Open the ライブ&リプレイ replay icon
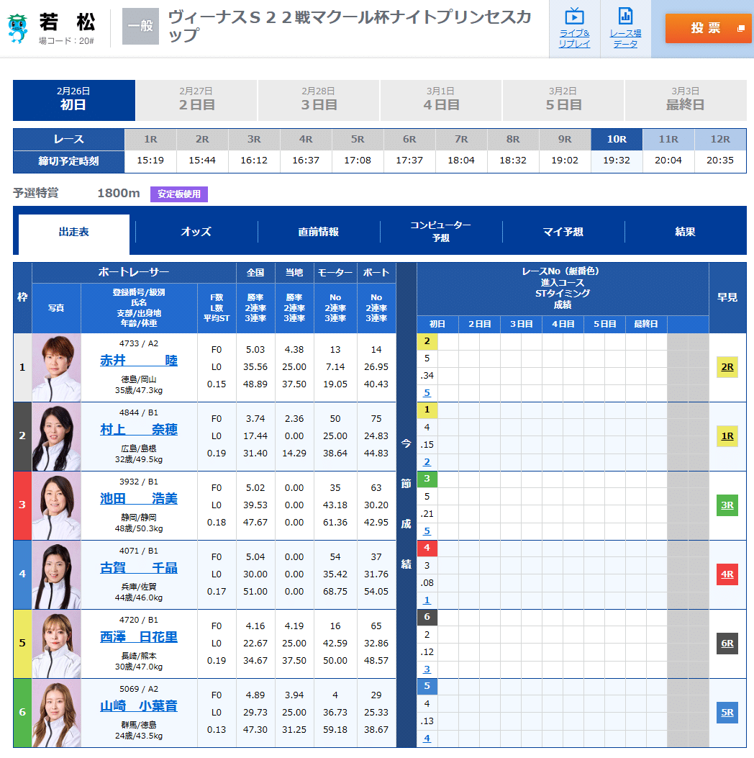 (x=574, y=29)
